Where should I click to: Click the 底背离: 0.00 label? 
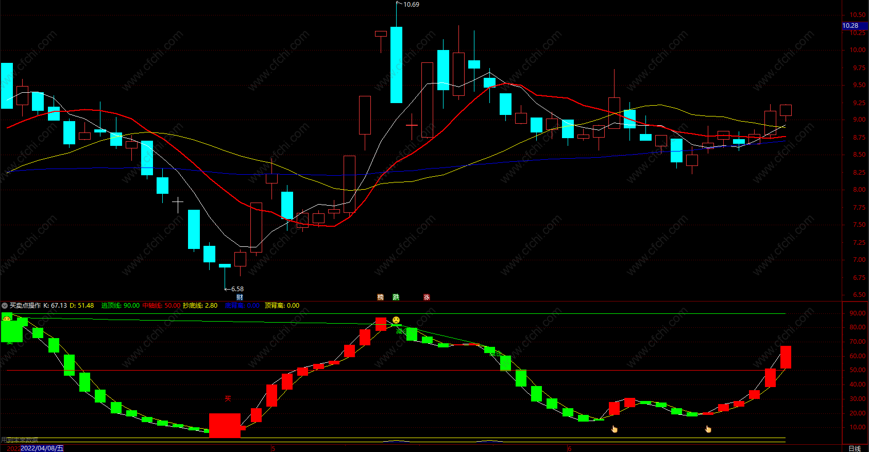pyautogui.click(x=243, y=306)
